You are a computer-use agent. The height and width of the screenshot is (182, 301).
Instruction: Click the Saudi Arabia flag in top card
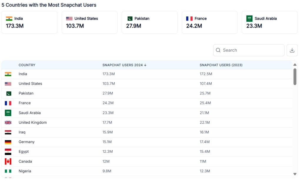coord(249,18)
